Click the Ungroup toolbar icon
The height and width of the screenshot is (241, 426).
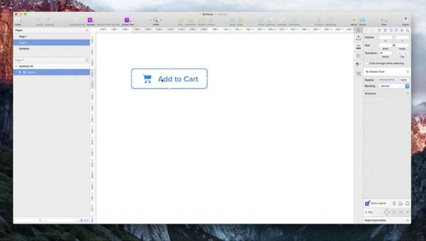[49, 20]
